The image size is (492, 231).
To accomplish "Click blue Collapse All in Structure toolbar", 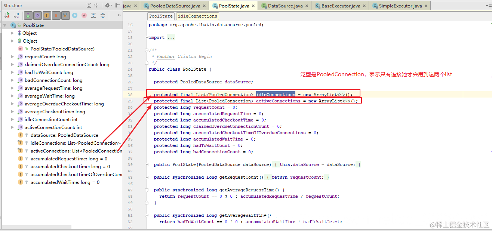I will pos(103,15).
